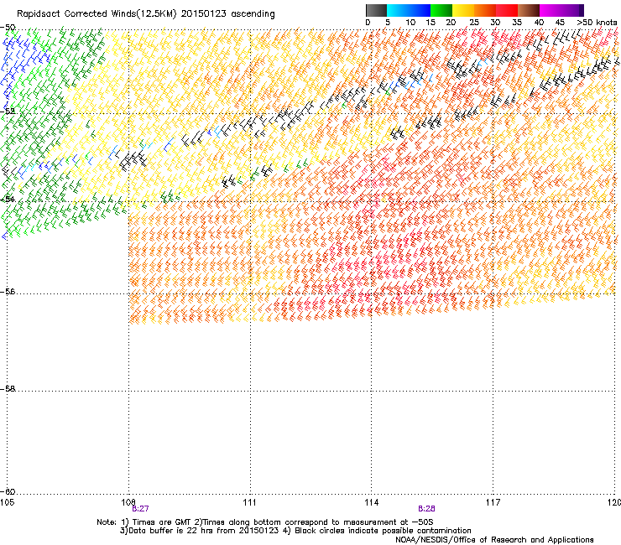This screenshot has height=545, width=621.
Task: Click the legend label 25
Action: [x=474, y=23]
